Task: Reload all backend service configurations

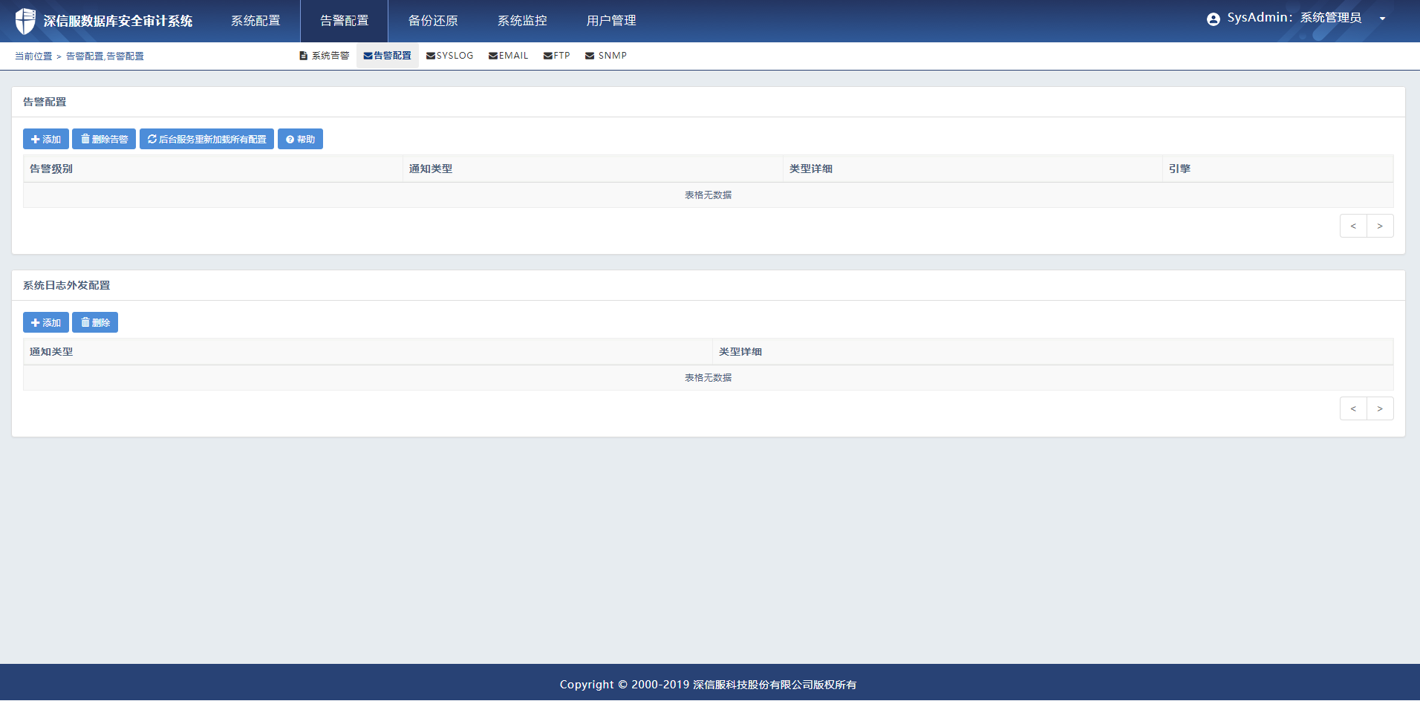Action: point(207,140)
